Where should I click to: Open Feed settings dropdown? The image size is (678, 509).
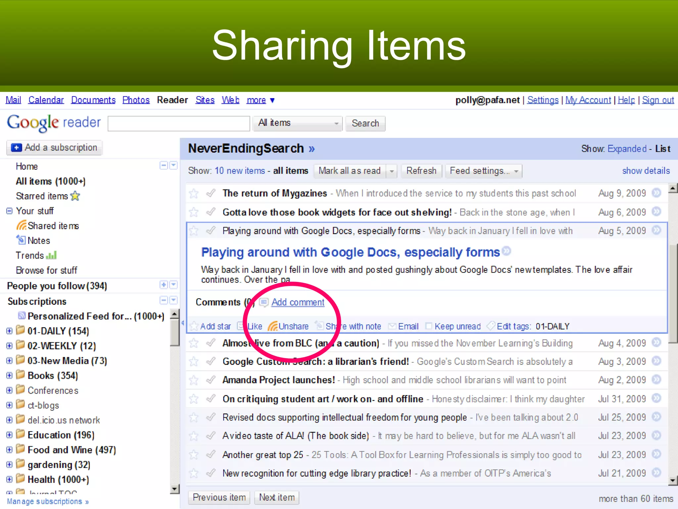tap(484, 171)
